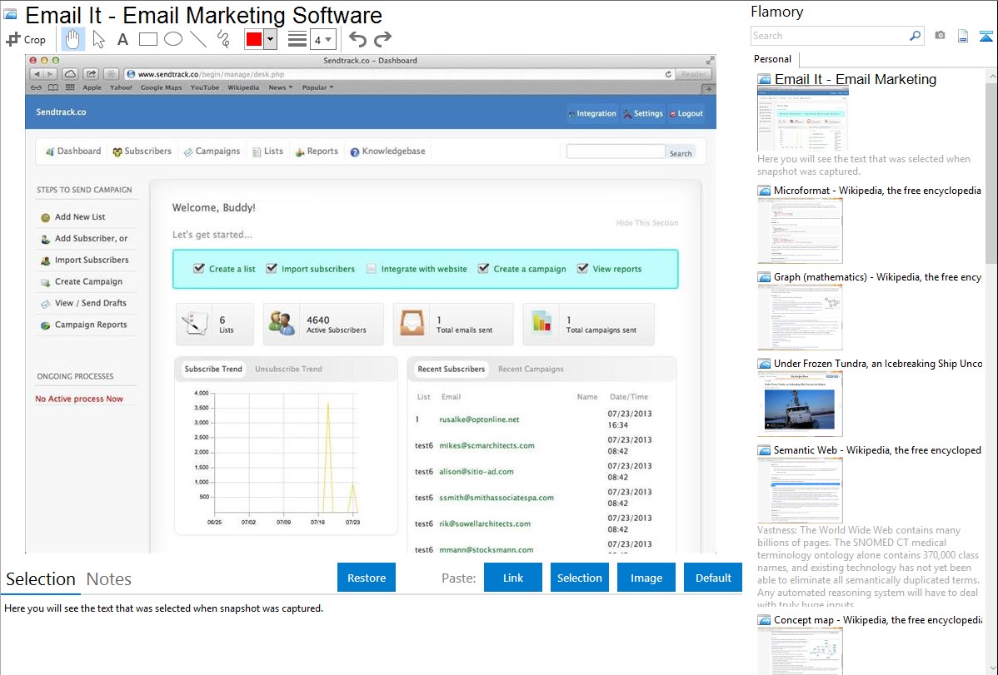Click the Flamory search magnifier icon
The width and height of the screenshot is (998, 675).
click(x=915, y=36)
